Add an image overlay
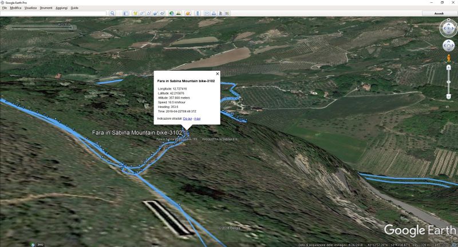Viewport: 458px width, 247px height. (155, 13)
